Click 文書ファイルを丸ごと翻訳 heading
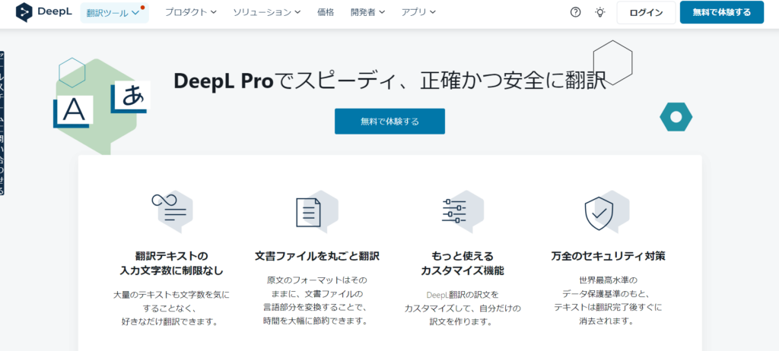 (x=317, y=256)
